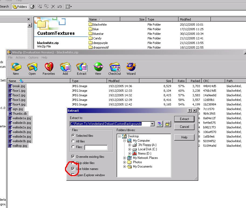This screenshot has height=208, width=246.
Task: Click the Extract dialog help question mark
Action: coord(190,110)
